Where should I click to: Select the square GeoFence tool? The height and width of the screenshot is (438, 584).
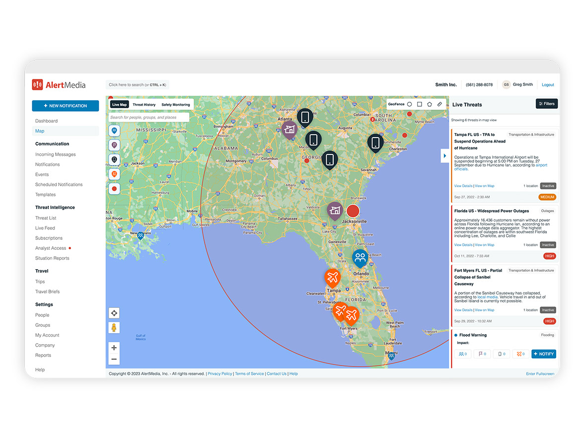click(419, 104)
